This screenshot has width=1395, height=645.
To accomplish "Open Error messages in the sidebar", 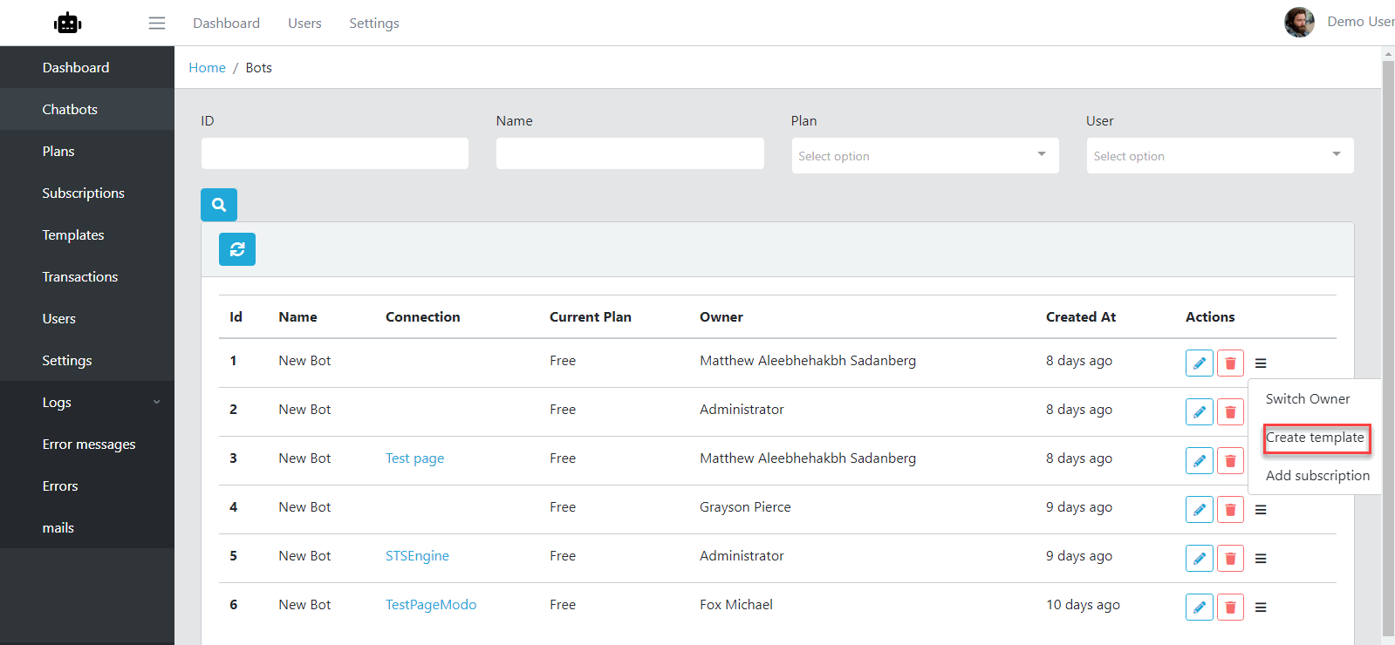I will 87,444.
